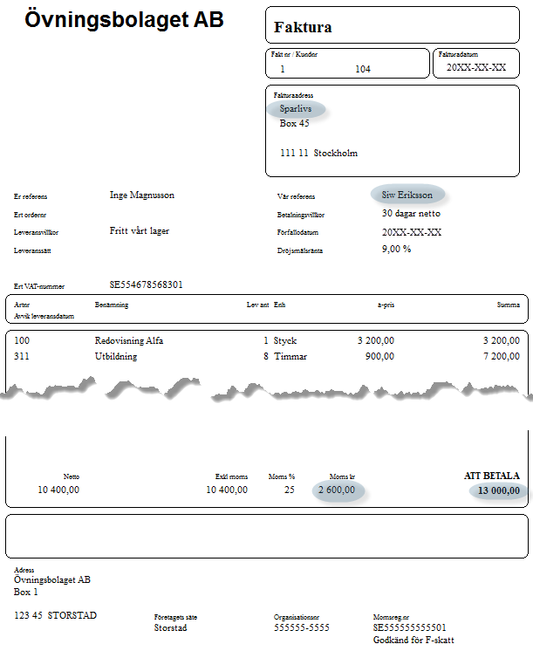Click the a-pris column header

click(x=386, y=305)
